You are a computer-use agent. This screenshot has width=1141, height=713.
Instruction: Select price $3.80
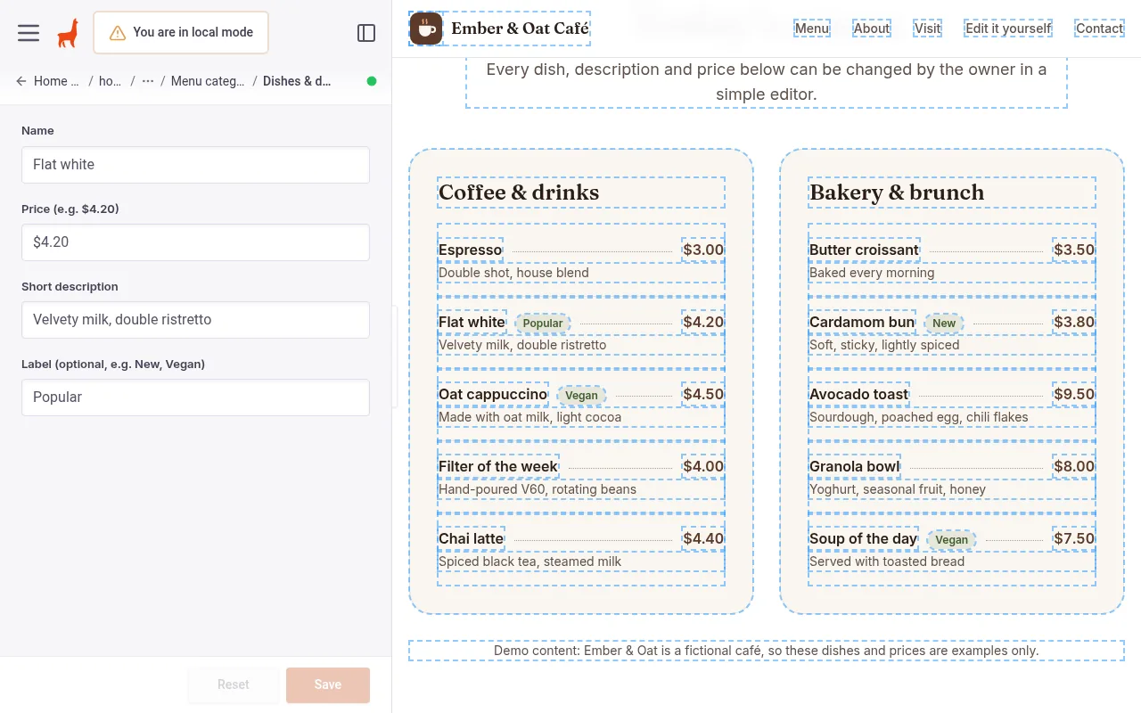coord(1074,322)
